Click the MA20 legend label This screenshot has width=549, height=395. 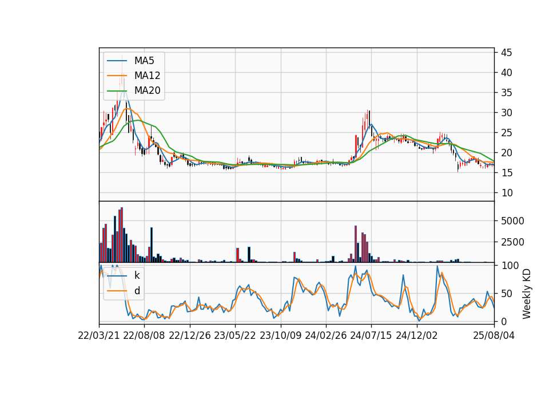147,90
